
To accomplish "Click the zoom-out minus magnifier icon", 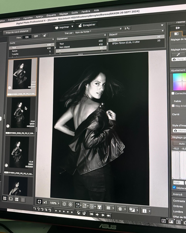I will [x=64, y=204].
